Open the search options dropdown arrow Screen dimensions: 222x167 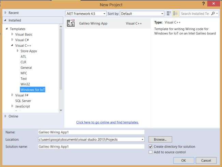[x=217, y=14]
